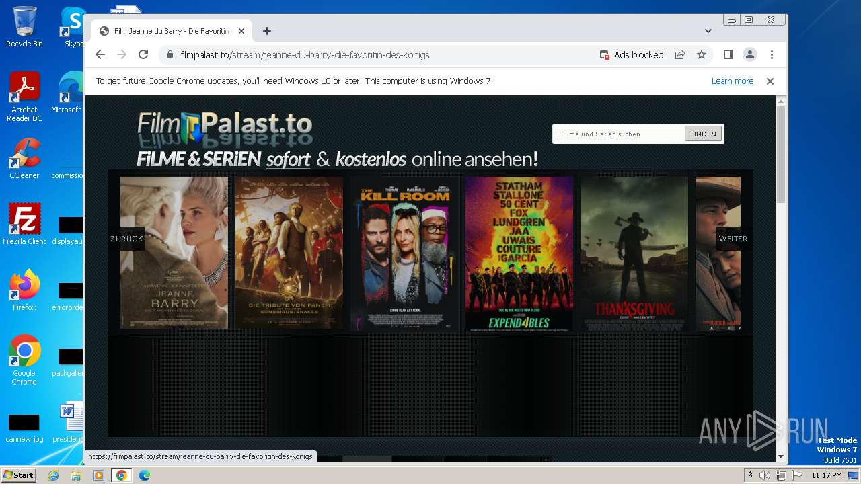Open the cannew.jpg desktop file
This screenshot has height=484, width=861.
point(24,429)
